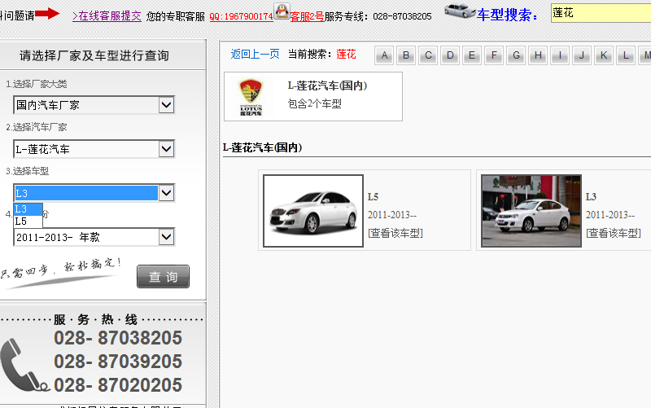The image size is (651, 408).
Task: Open the L5 car thumbnail image
Action: 313,211
